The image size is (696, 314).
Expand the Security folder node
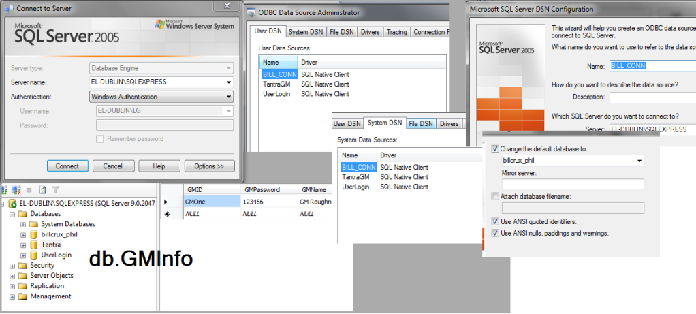pos(13,266)
